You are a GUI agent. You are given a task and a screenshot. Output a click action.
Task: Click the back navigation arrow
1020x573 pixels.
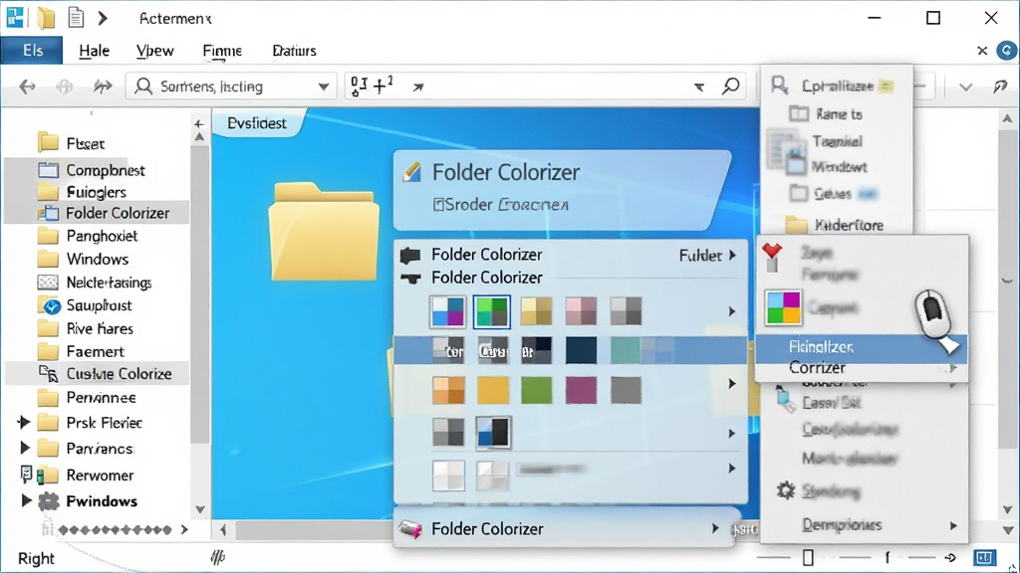click(27, 87)
